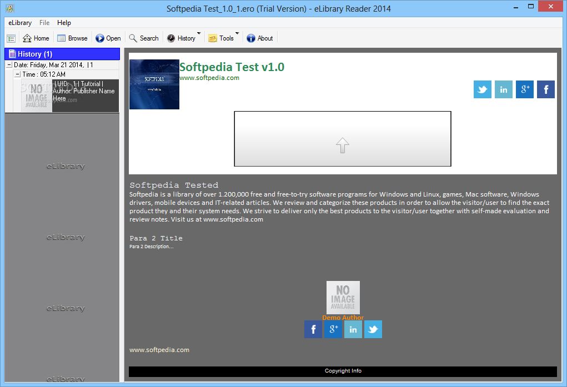
Task: Collapse the Date Friday Mar 21 node
Action: tap(9, 65)
